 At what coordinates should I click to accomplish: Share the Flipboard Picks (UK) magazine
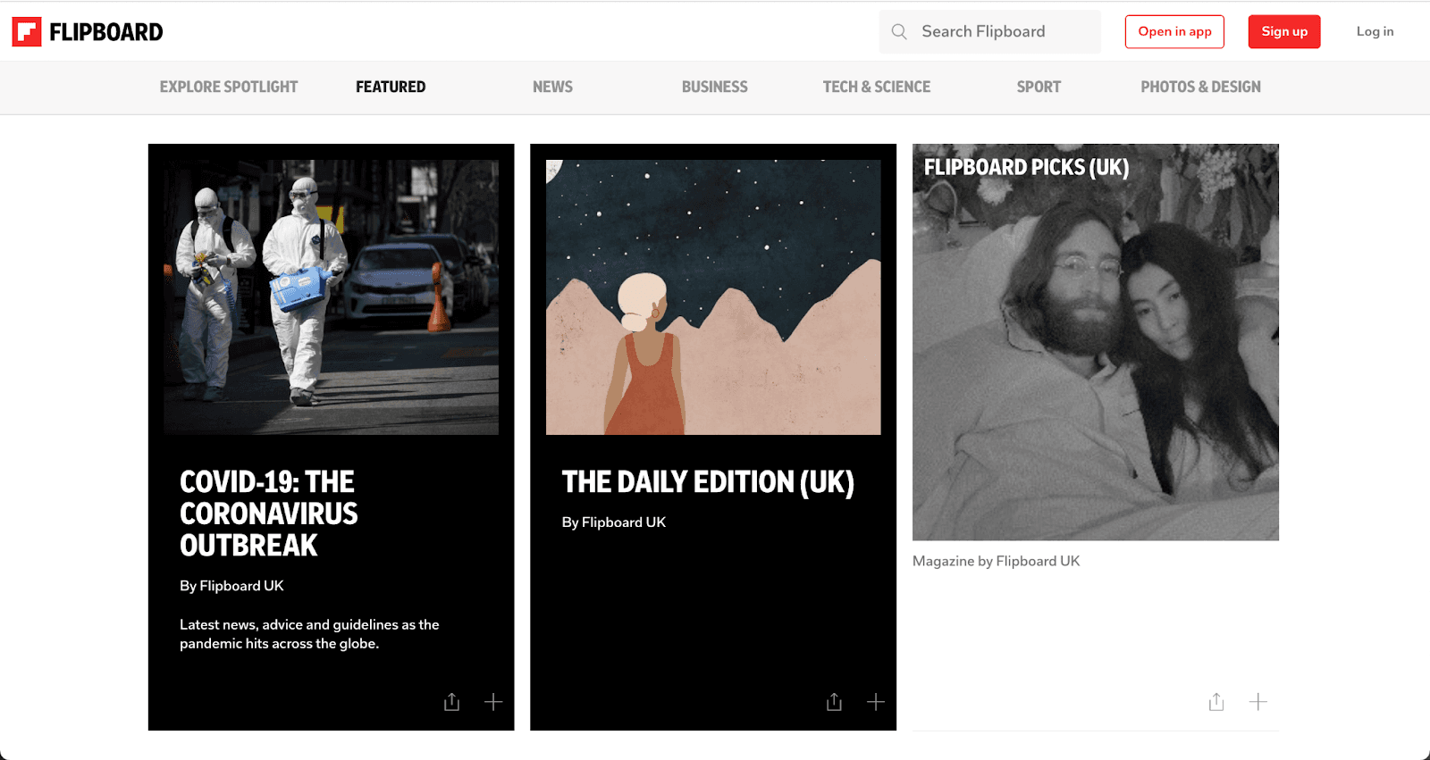[x=1216, y=702]
